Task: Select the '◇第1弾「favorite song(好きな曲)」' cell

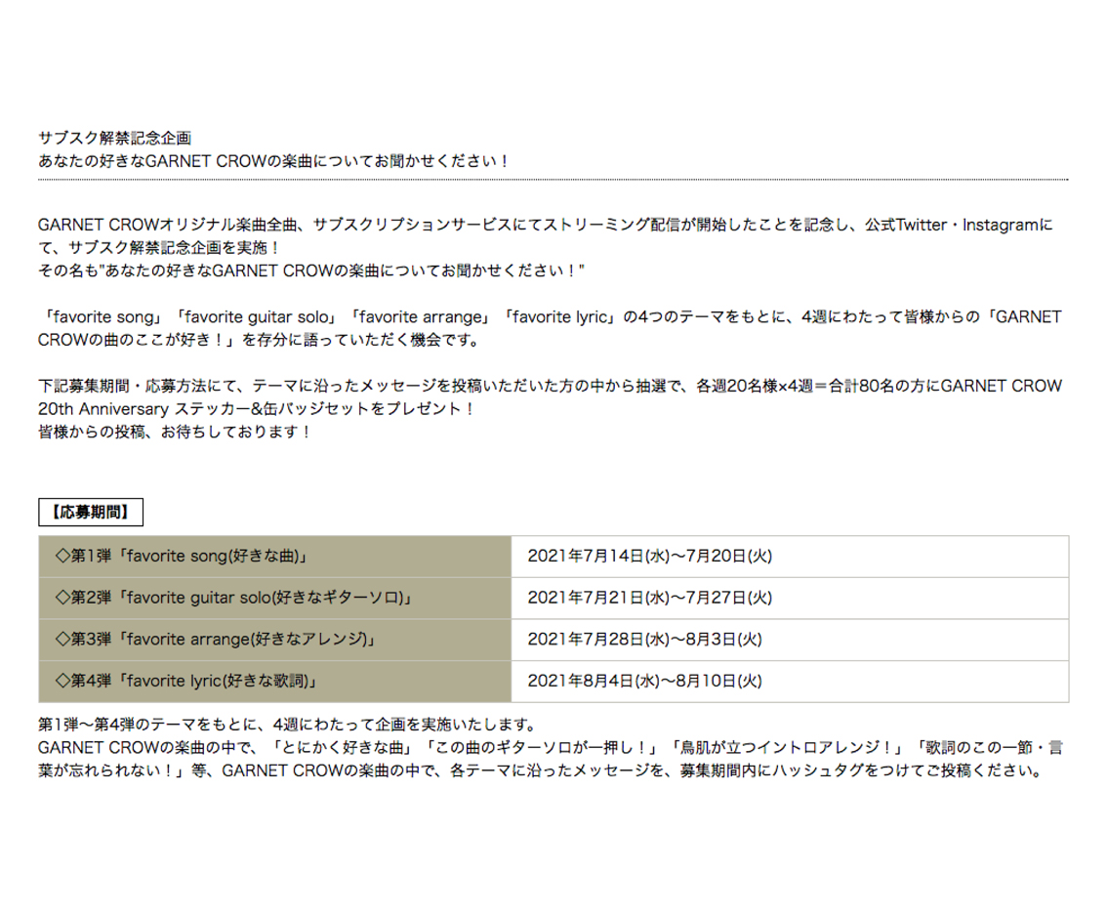Action: 274,556
